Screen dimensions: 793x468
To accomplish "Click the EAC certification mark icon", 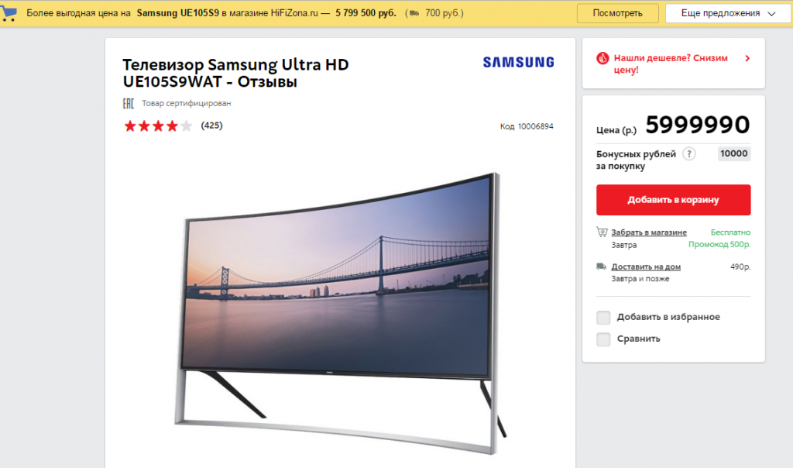I will point(129,103).
